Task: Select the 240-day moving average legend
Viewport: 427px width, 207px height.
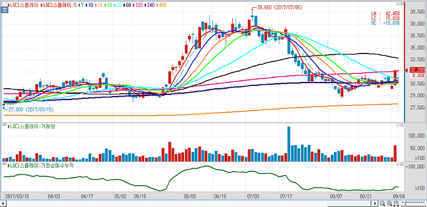Action: (150, 5)
